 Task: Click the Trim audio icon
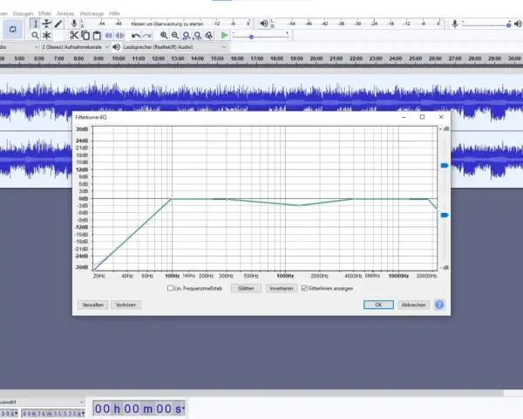tap(108, 35)
